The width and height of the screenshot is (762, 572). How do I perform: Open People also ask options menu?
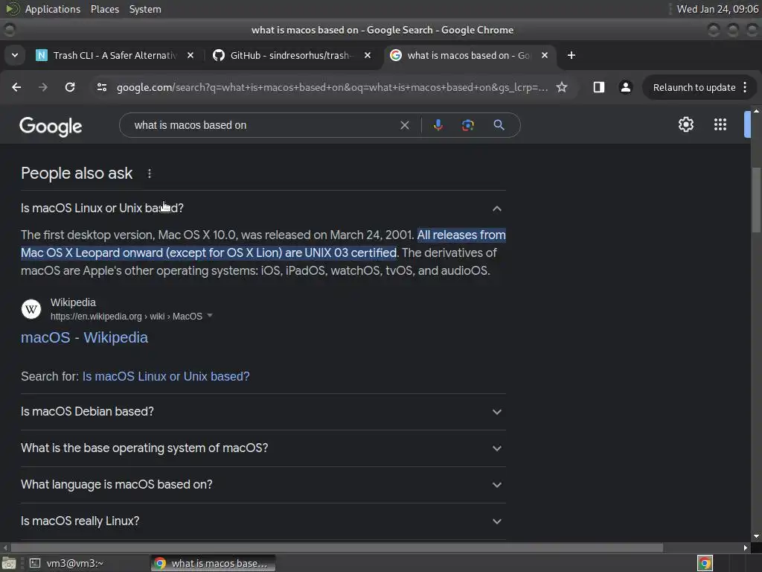point(149,174)
